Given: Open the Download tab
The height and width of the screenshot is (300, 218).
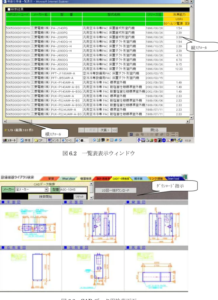Looking at the screenshot, I should [173, 179].
